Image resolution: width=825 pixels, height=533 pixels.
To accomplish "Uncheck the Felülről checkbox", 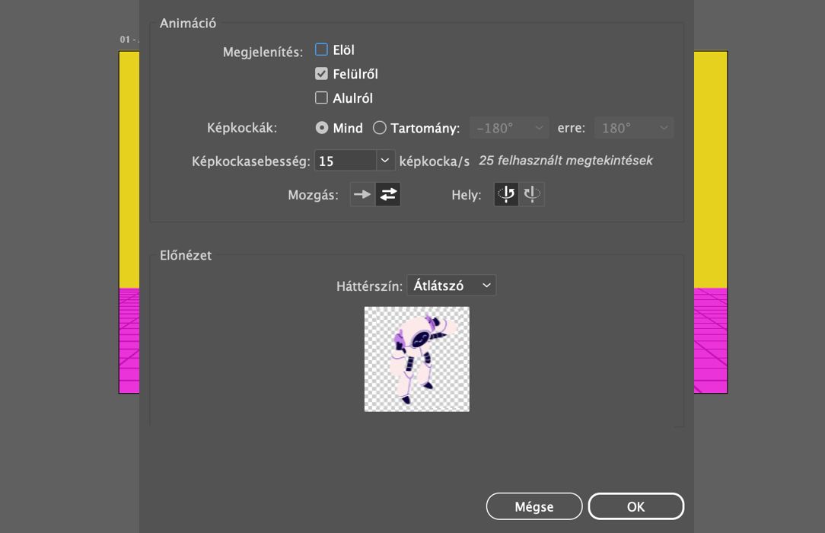I will tap(321, 73).
